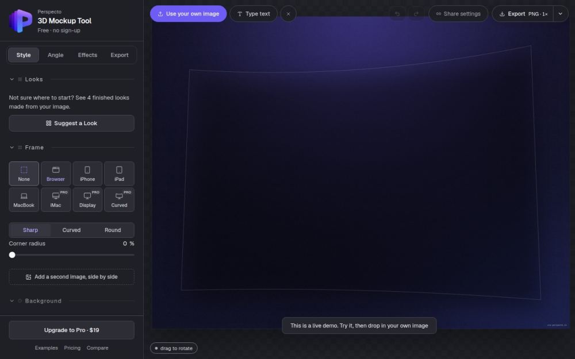Click the Type text button
575x359 pixels.
(254, 14)
